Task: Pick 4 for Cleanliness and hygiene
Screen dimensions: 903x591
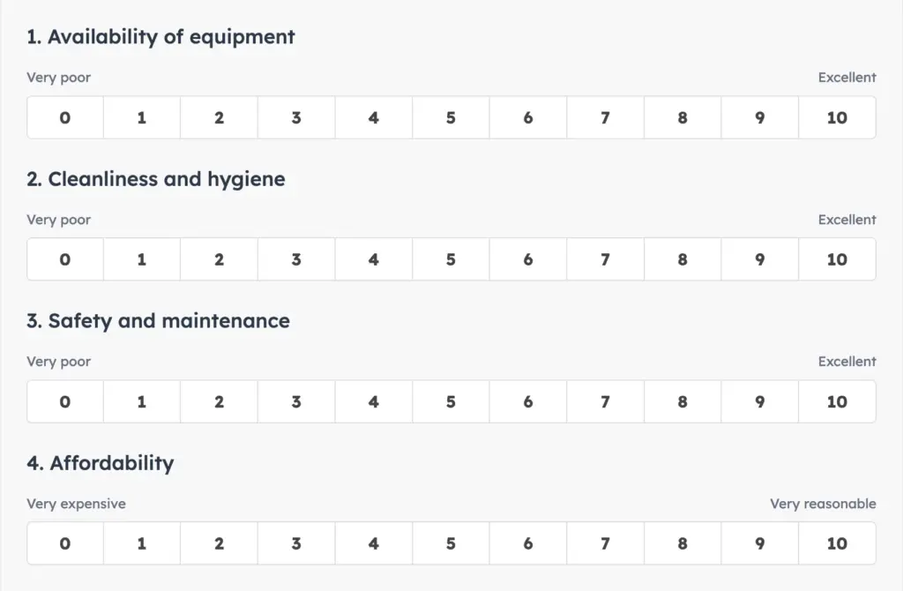Action: 374,259
